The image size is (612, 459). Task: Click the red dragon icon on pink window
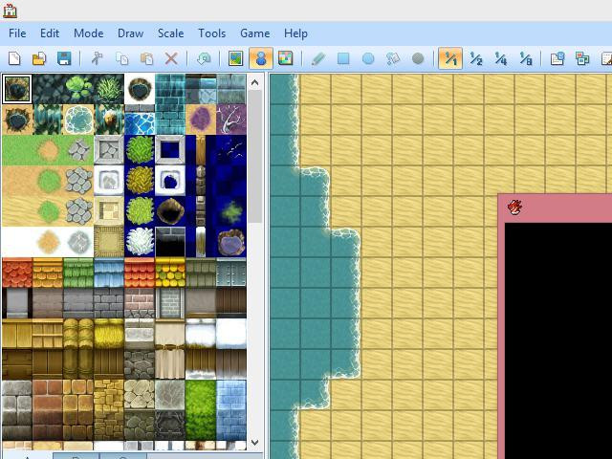click(514, 208)
